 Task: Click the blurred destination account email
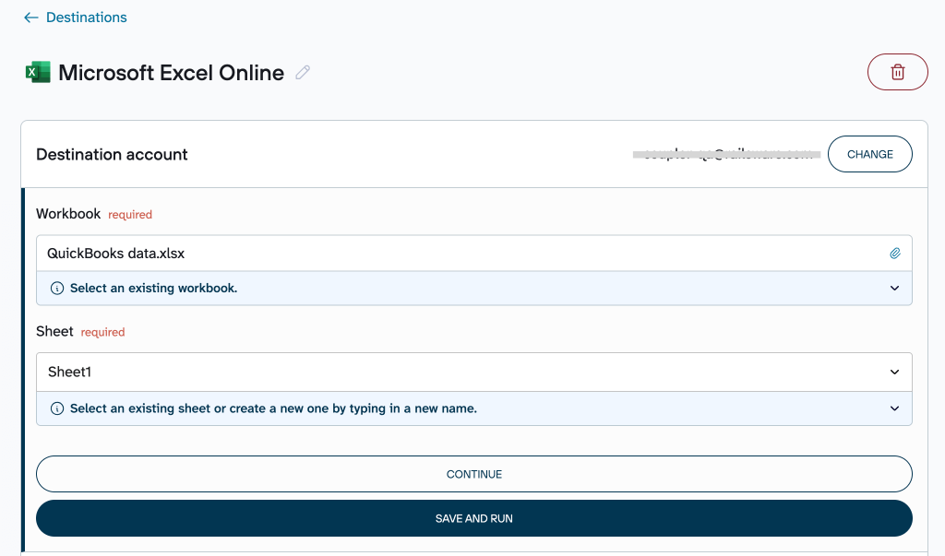[x=725, y=154]
